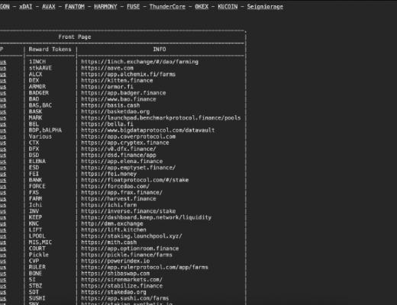Click the app.rulerprotocol.com/app/farms URL
The height and width of the screenshot is (305, 397).
(x=144, y=268)
